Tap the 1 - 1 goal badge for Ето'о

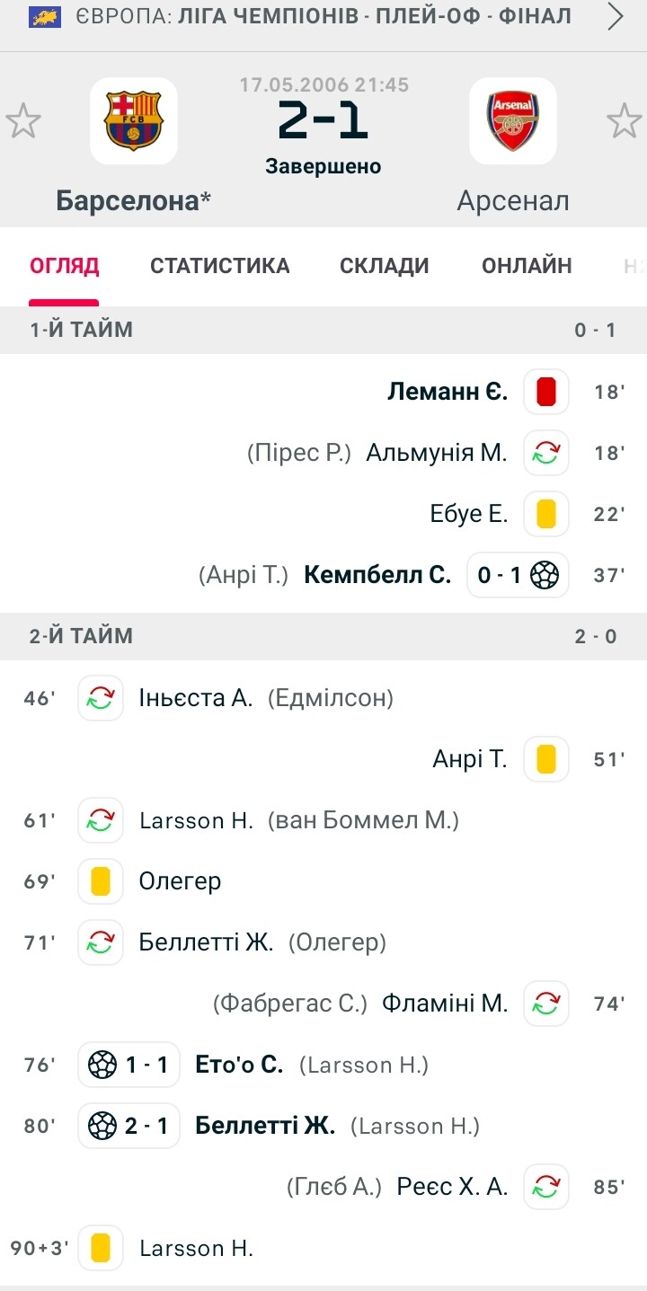click(129, 1065)
